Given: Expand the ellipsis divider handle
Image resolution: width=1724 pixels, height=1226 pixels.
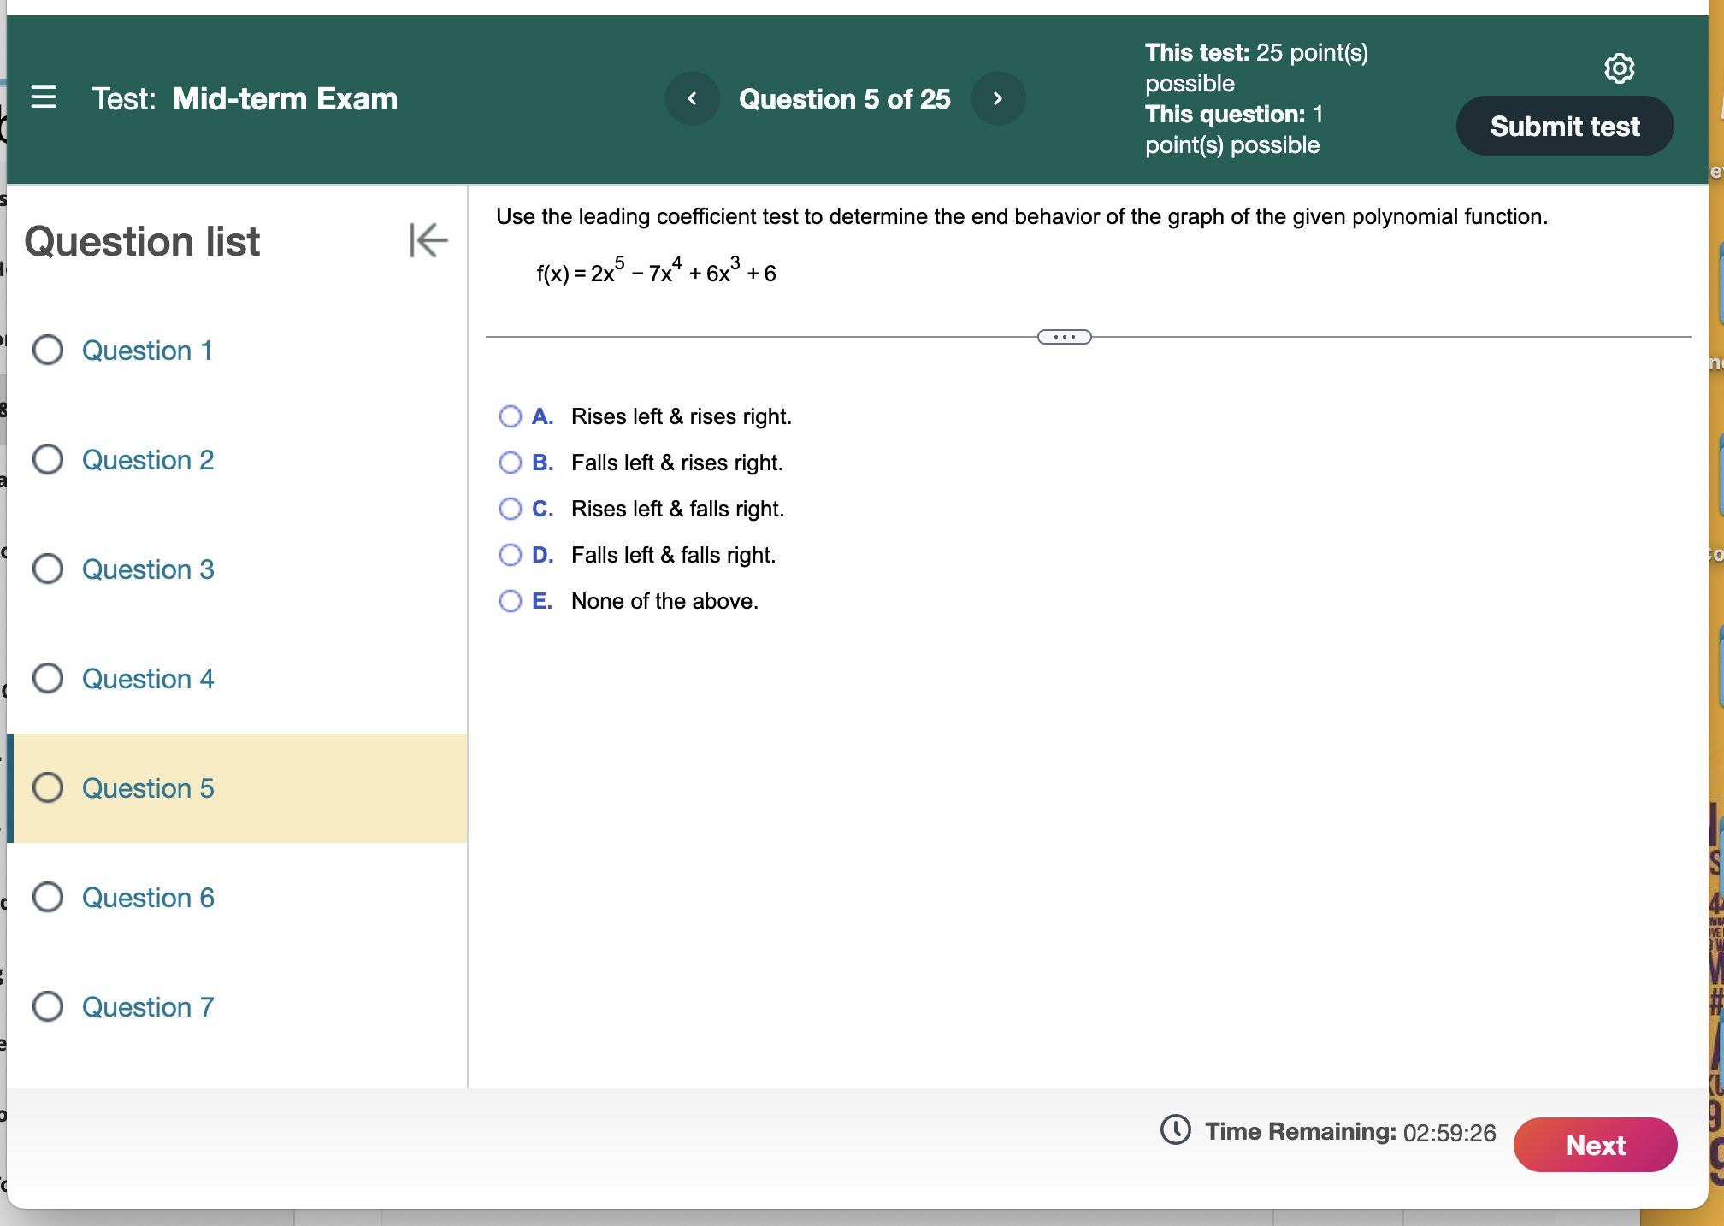Looking at the screenshot, I should click(1064, 337).
